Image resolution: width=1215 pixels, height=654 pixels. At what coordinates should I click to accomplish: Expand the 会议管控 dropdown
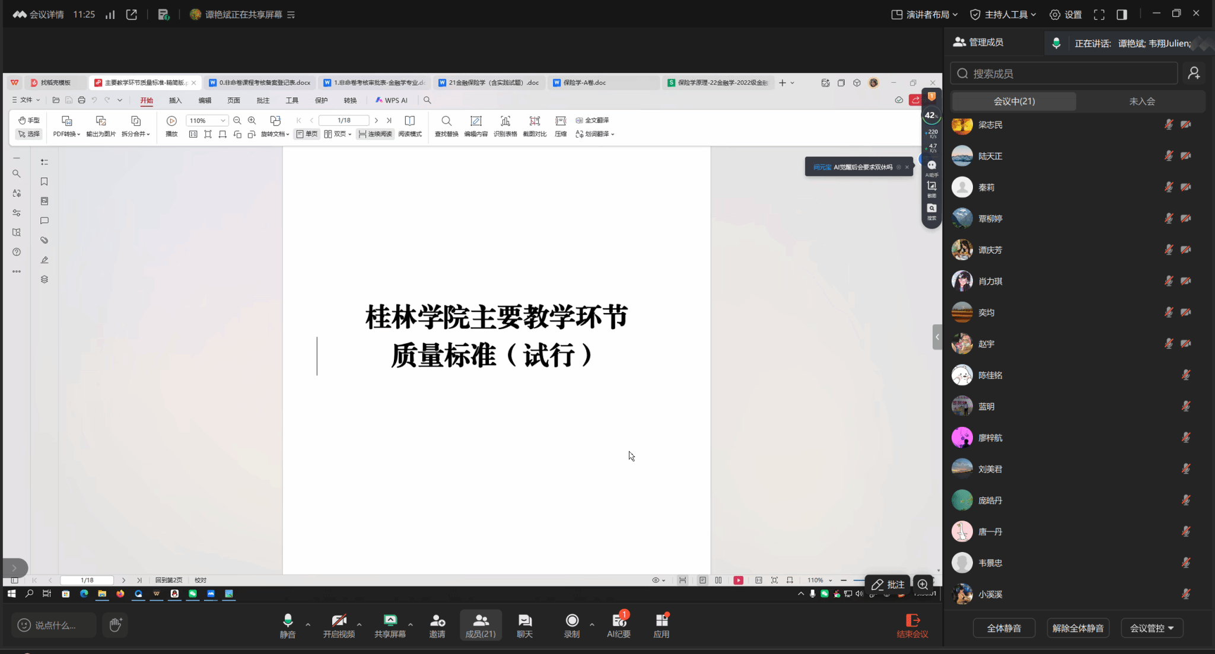click(1152, 628)
